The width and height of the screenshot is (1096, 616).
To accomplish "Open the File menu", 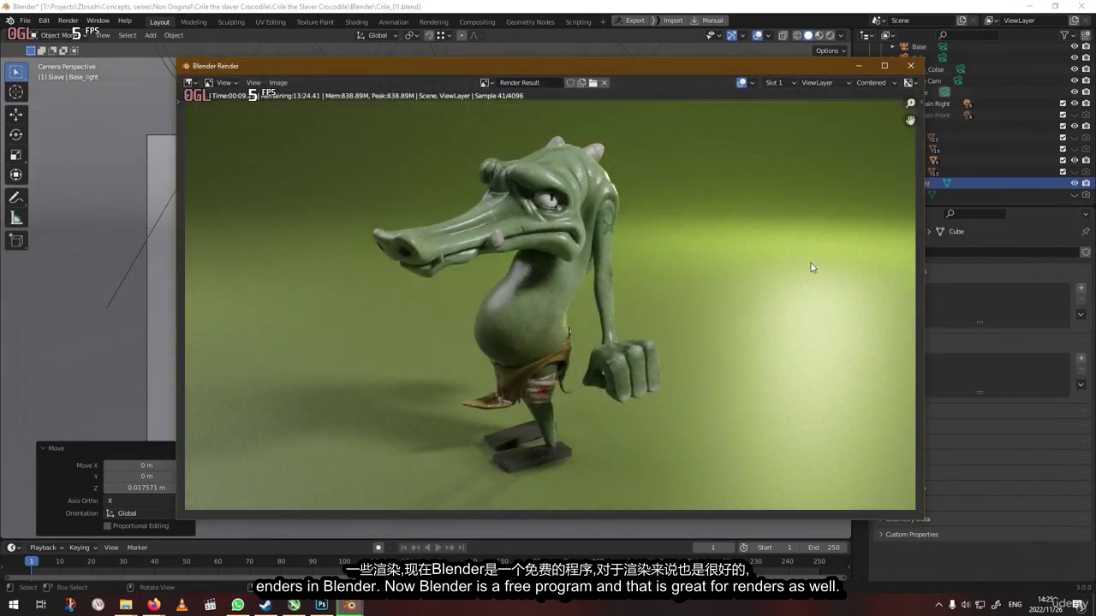I will pos(25,21).
